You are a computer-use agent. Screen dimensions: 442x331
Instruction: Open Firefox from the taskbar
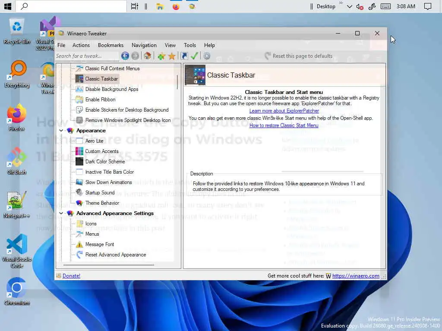pyautogui.click(x=176, y=6)
